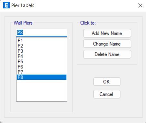Image resolution: width=146 pixels, height=123 pixels.
Task: Click the "Click to:" group label
Action: click(x=88, y=23)
